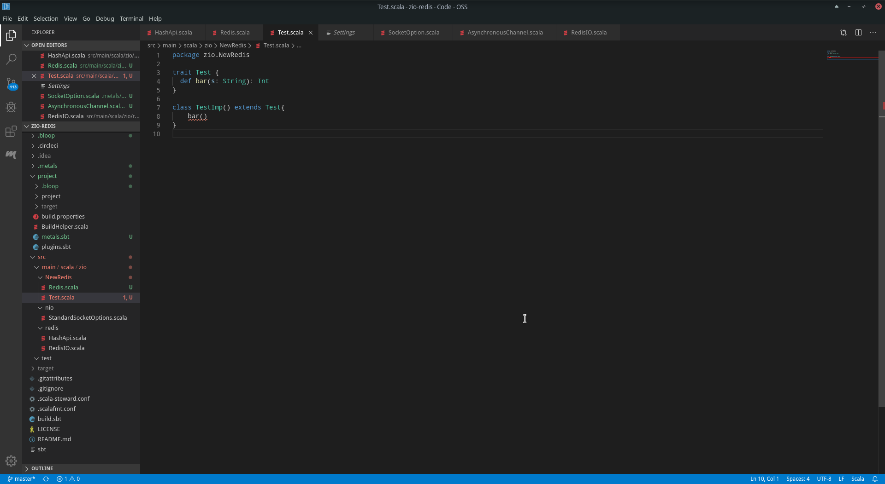
Task: Open the Manage gear menu
Action: pyautogui.click(x=11, y=461)
